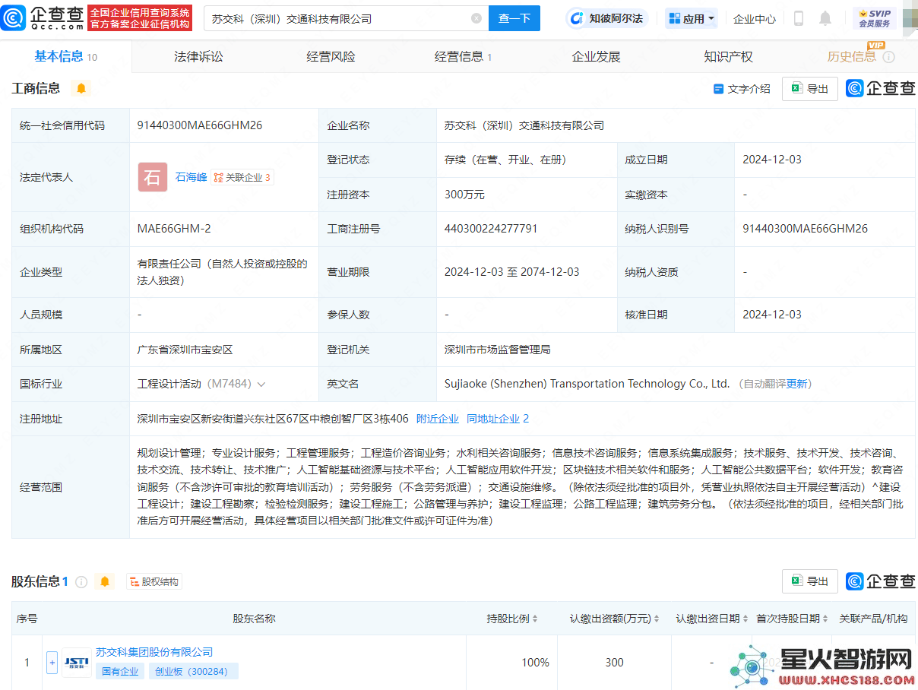Expand the 应用 dropdown menu
This screenshot has height=690, width=918.
(692, 18)
